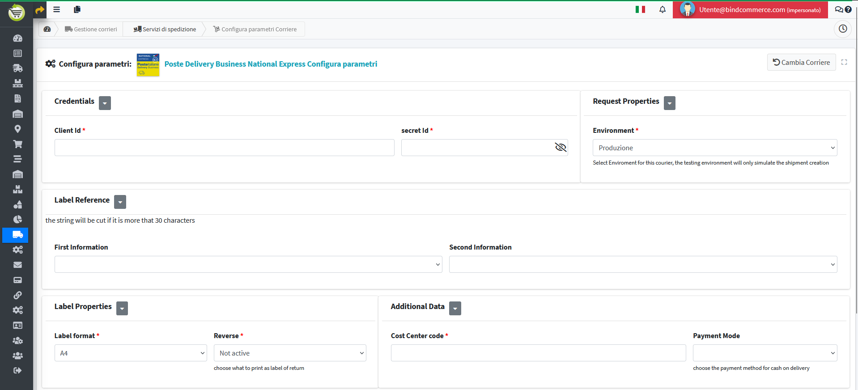Go to Servizi di spedizione breadcrumb

(165, 29)
